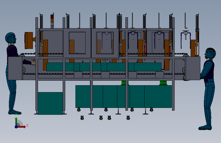Select the rightmost loose caster wheel at bottom

[x=128, y=118]
